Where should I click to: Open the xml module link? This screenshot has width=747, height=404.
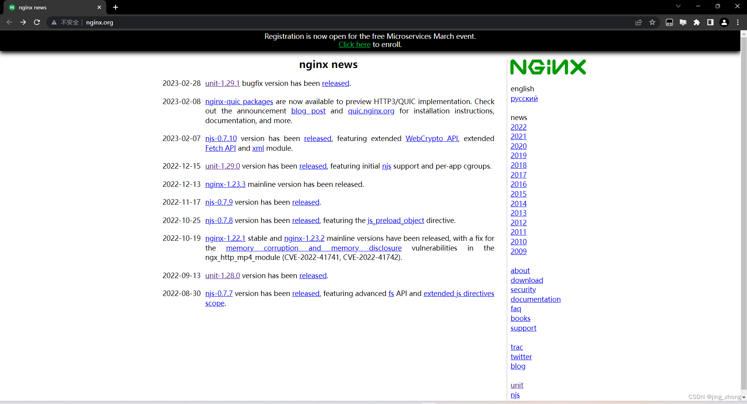[x=258, y=148]
